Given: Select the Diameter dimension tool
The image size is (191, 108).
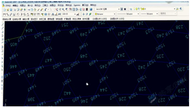Looking at the screenshot, I should pos(24,14).
